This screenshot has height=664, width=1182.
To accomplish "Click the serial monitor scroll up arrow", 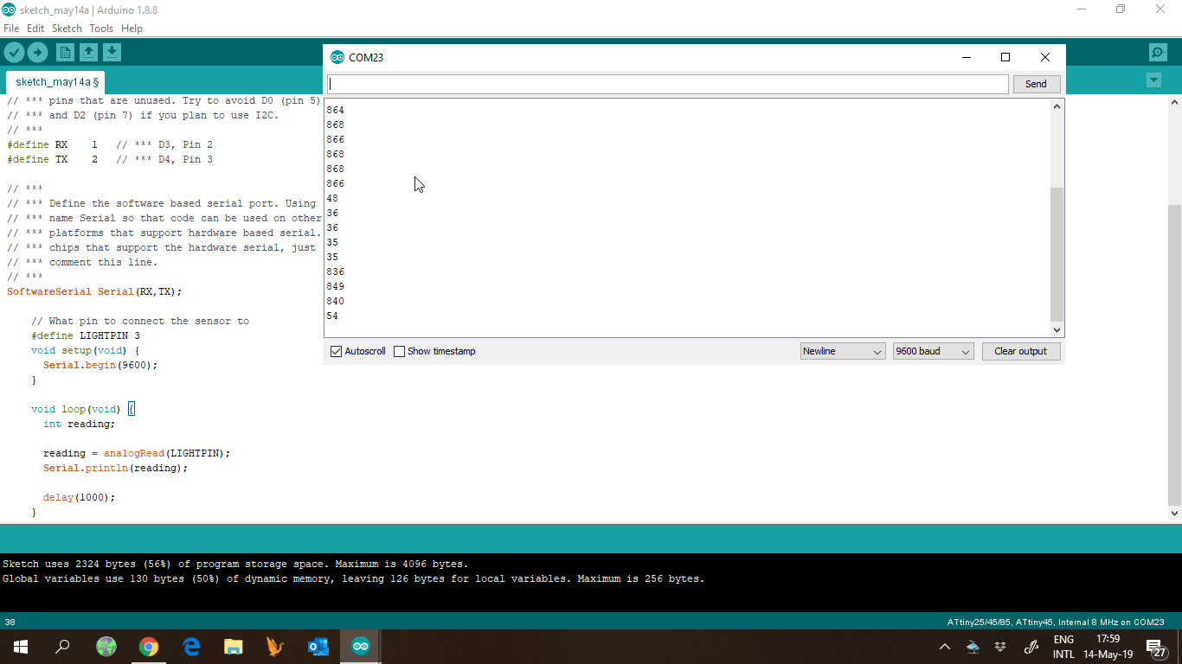I will point(1056,106).
